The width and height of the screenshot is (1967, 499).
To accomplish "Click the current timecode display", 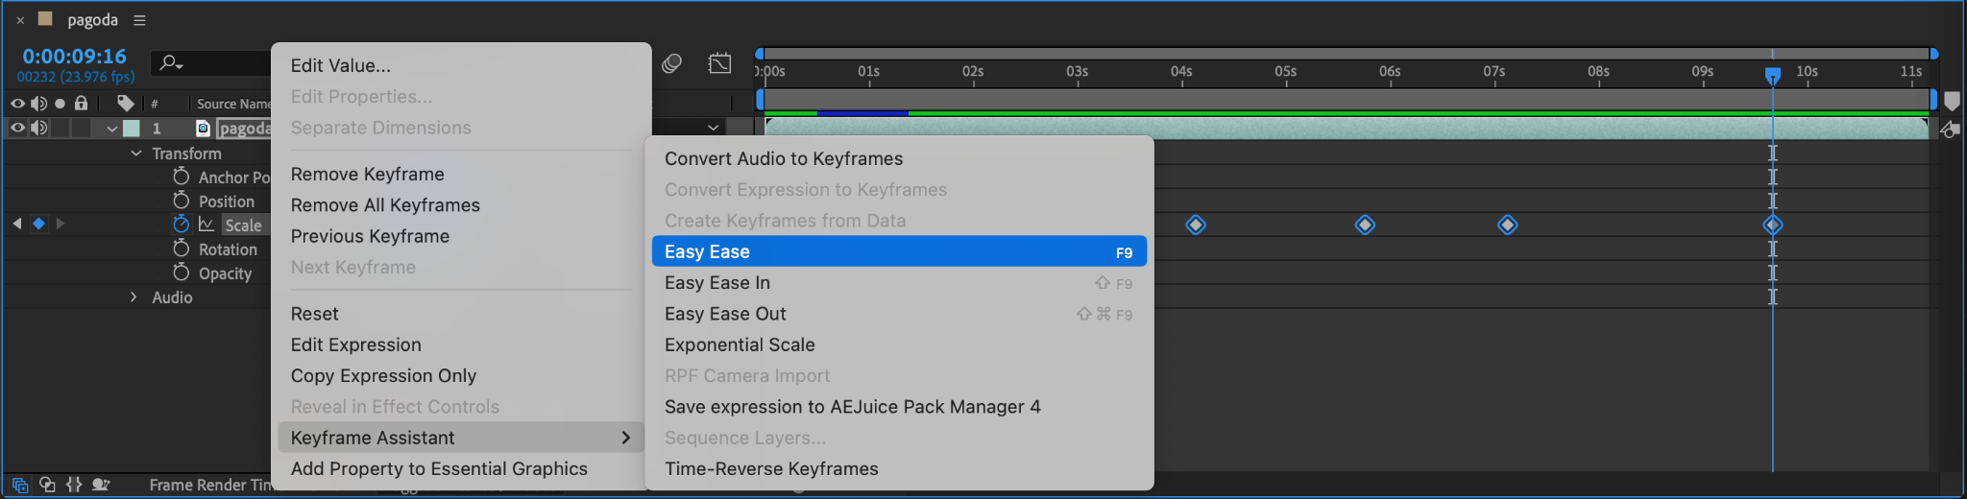I will (x=74, y=57).
